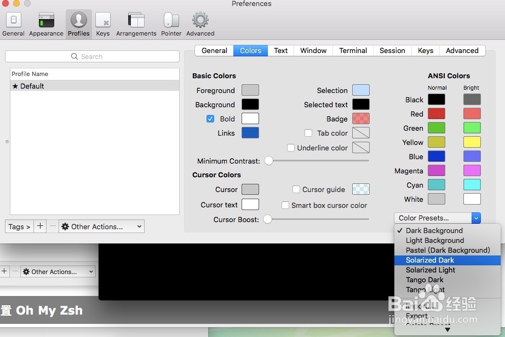Click ANSI bright Black swatch
Image resolution: width=505 pixels, height=337 pixels.
472,100
